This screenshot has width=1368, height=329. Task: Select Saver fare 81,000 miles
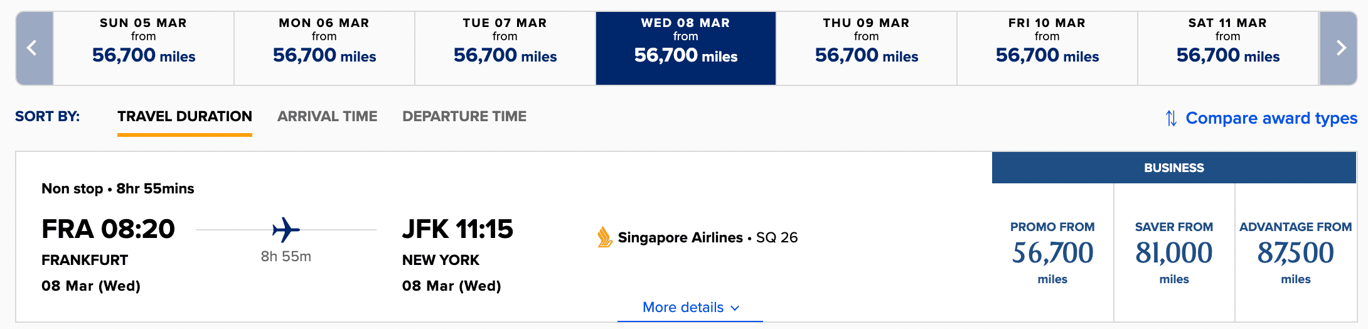(x=1174, y=253)
